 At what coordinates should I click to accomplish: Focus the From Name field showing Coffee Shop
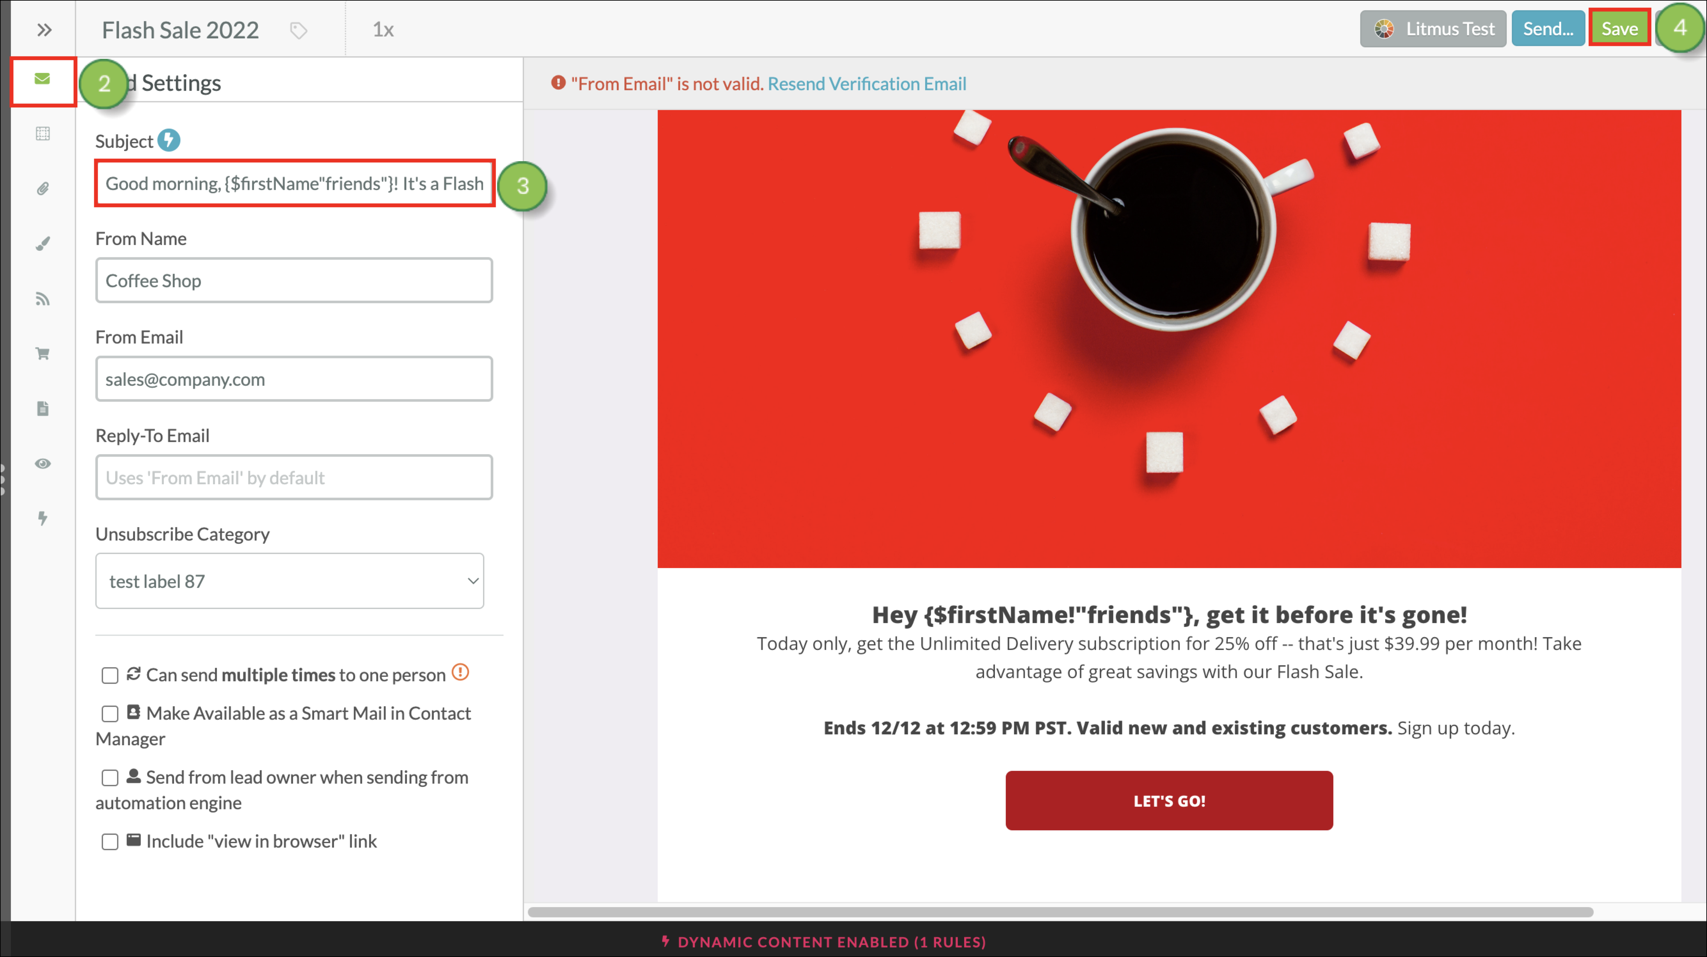click(x=294, y=280)
